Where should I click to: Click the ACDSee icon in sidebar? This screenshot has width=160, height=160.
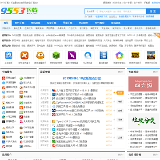[x=21, y=146]
